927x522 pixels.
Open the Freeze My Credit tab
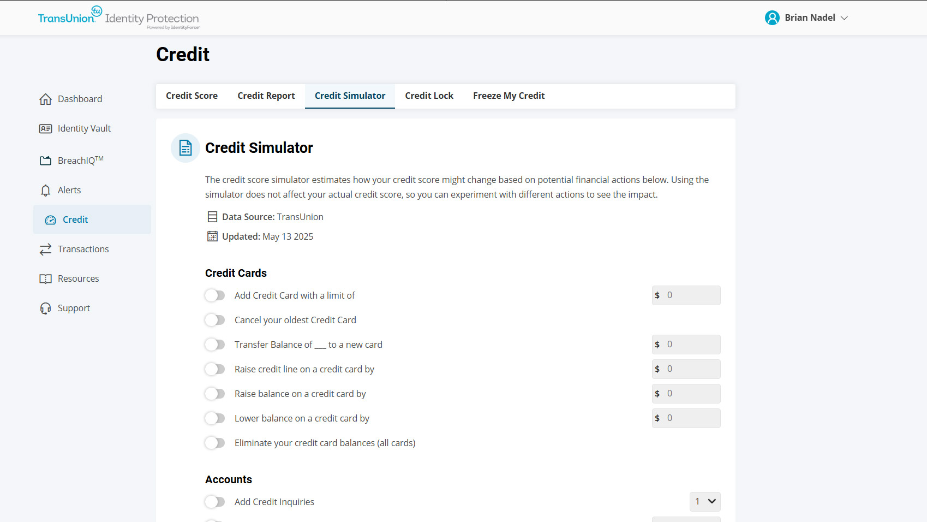(x=509, y=96)
